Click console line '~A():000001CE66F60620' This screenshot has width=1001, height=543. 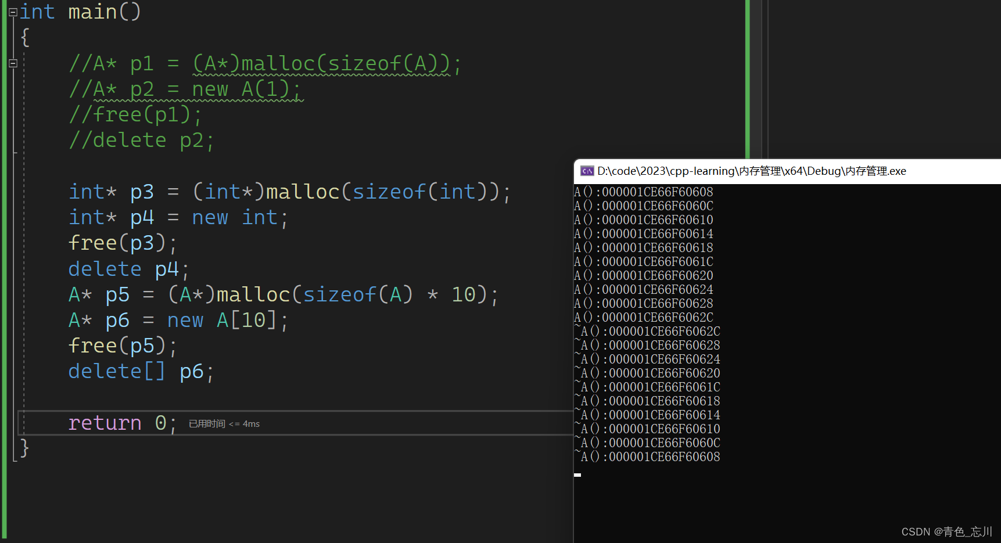pos(647,373)
